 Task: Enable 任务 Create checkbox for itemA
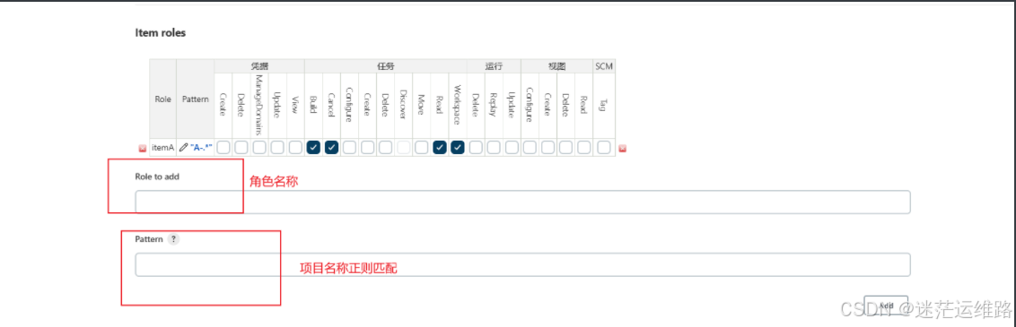click(367, 147)
